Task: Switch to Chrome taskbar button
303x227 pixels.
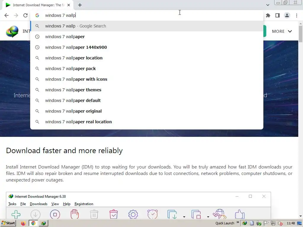Action: [x=33, y=223]
